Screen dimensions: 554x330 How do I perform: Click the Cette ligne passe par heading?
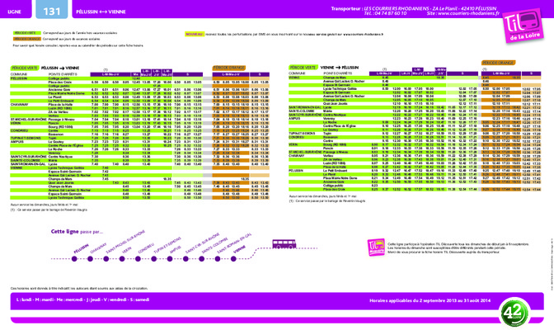77,232
